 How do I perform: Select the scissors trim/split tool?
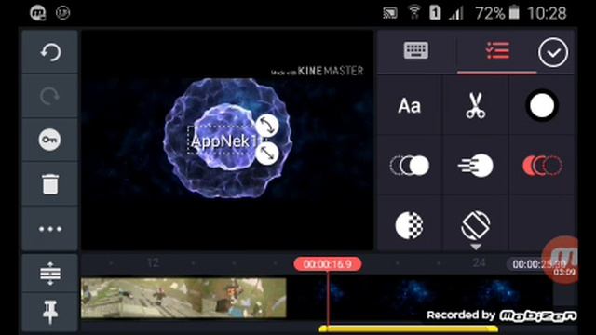[x=476, y=105]
